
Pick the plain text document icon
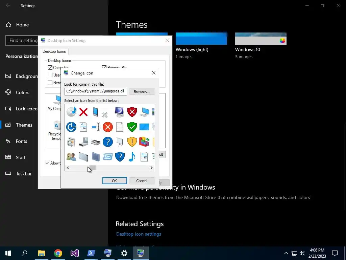pos(120,127)
